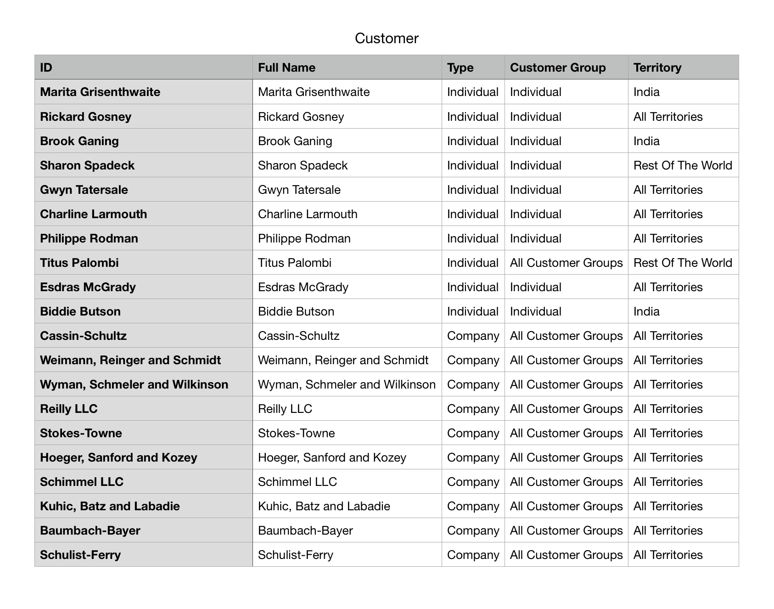Select the Full Name column header
Image resolution: width=774 pixels, height=609 pixels.
tap(347, 68)
